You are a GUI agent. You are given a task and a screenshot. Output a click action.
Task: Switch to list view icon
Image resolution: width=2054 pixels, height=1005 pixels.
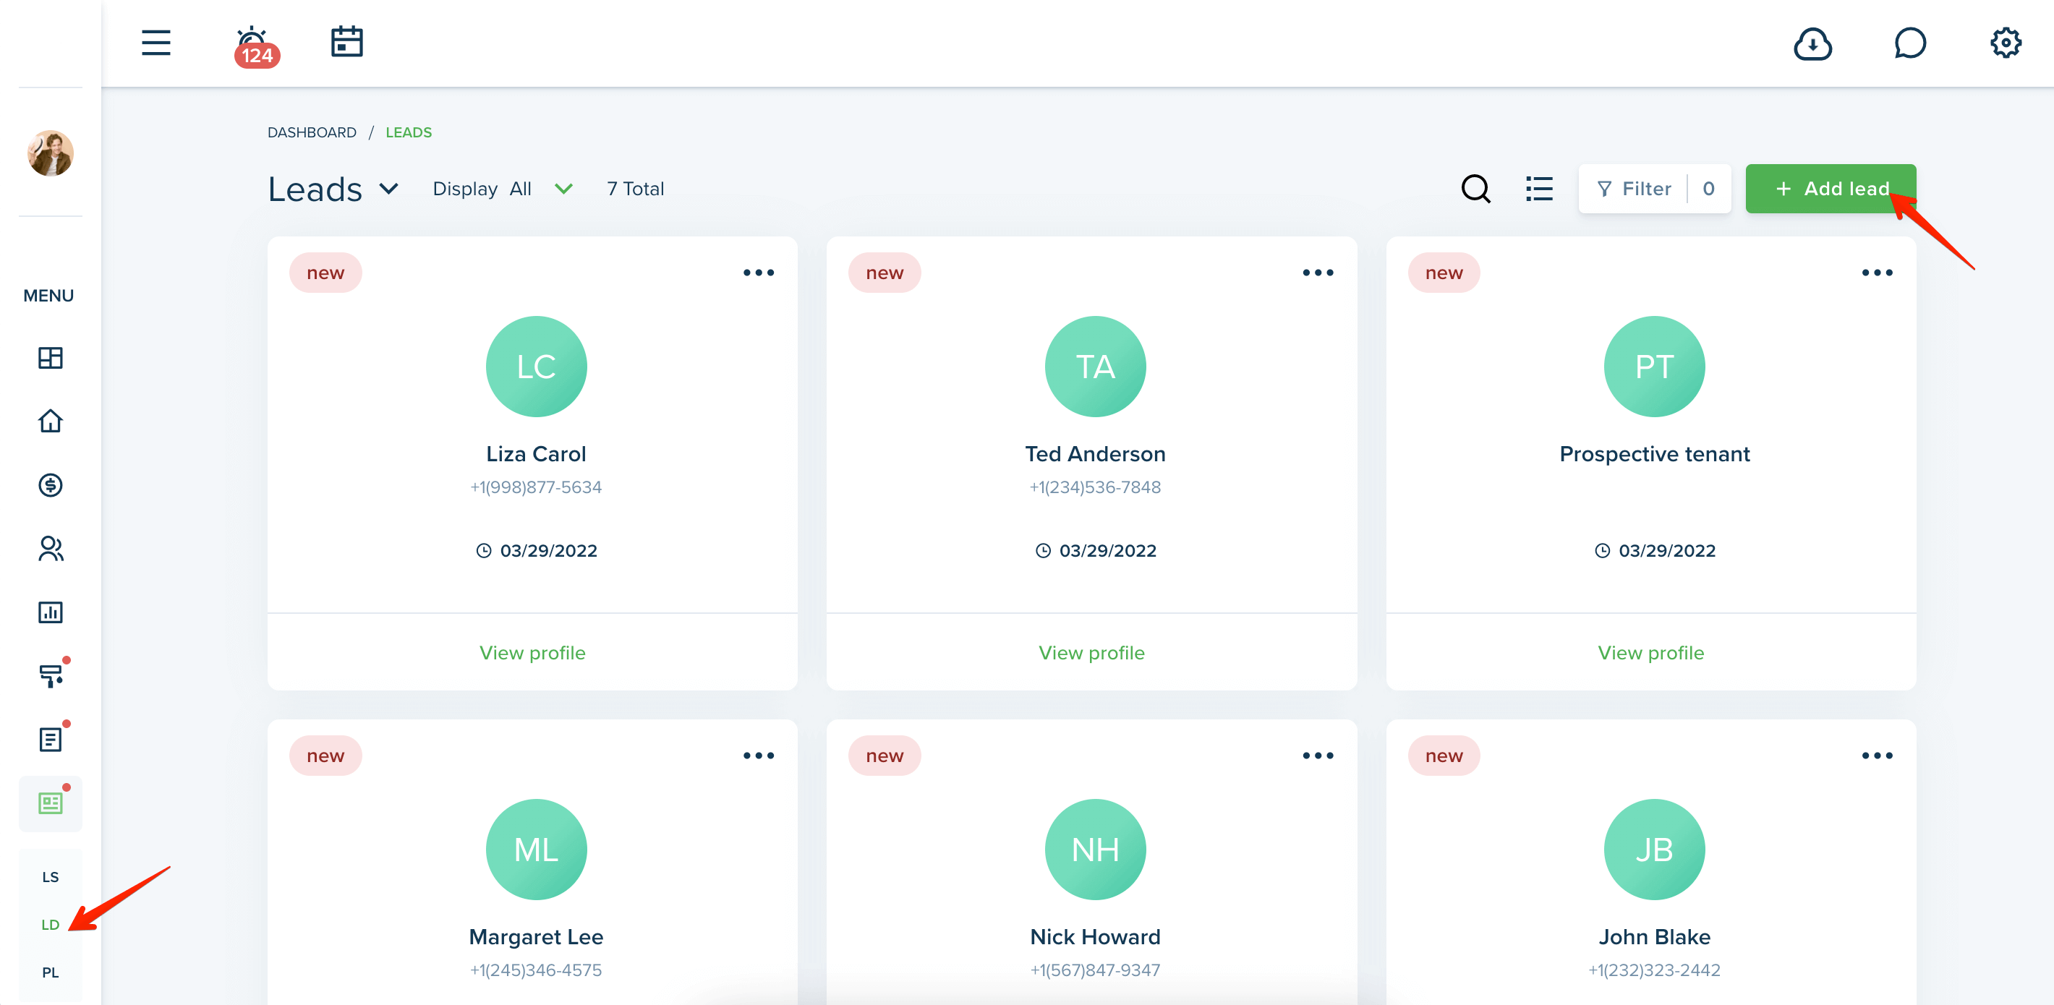coord(1539,189)
